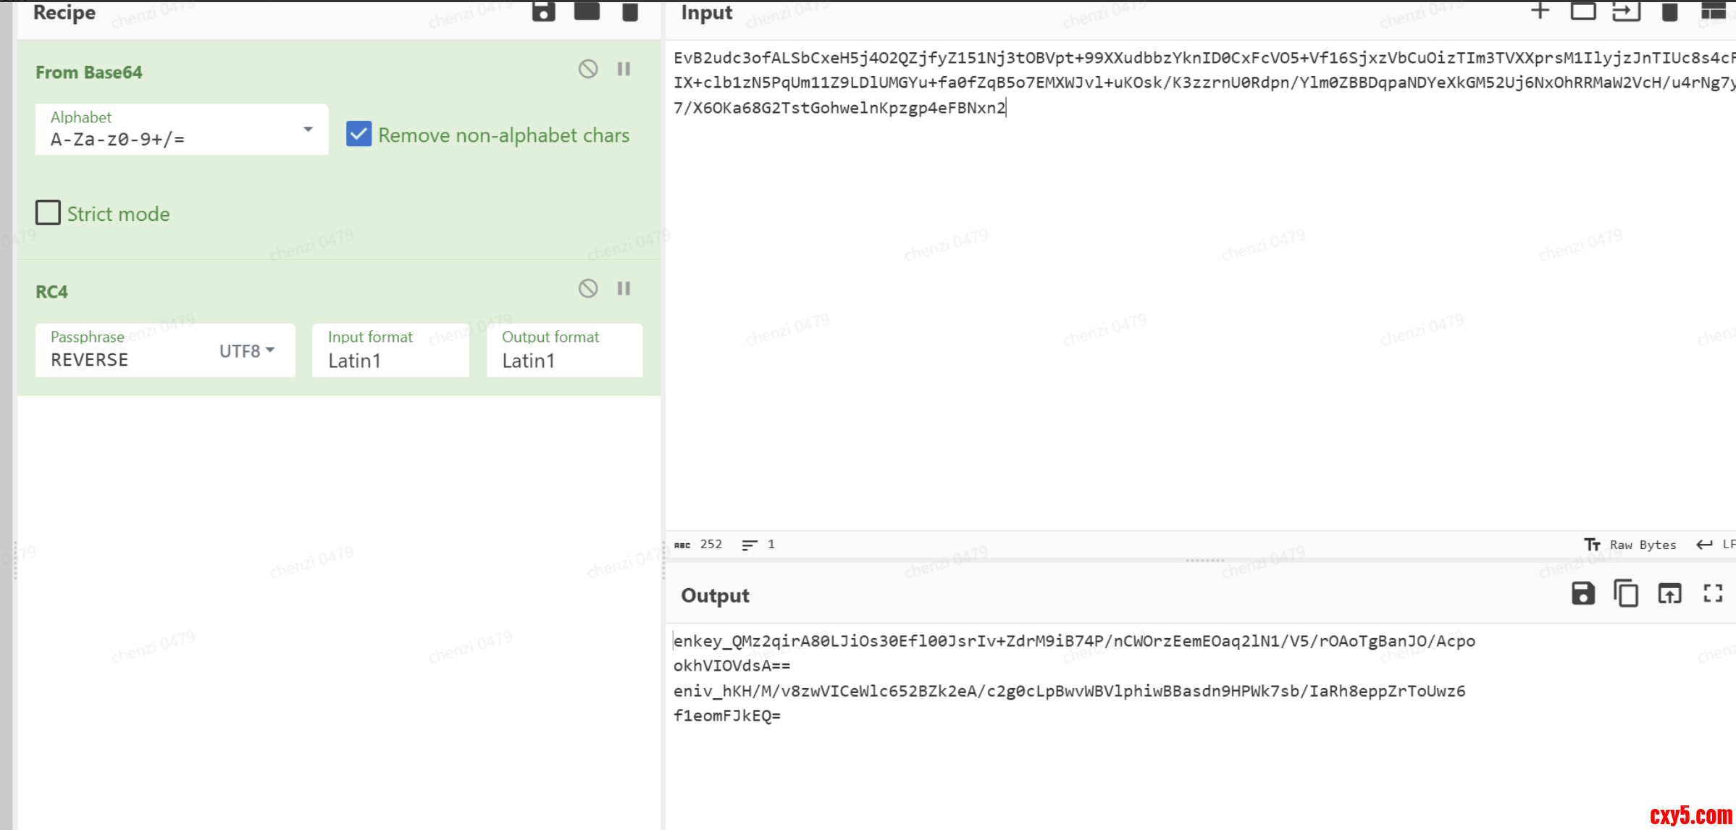The image size is (1736, 830).
Task: Open passphrase UTF8 encoding dropdown
Action: [x=247, y=351]
